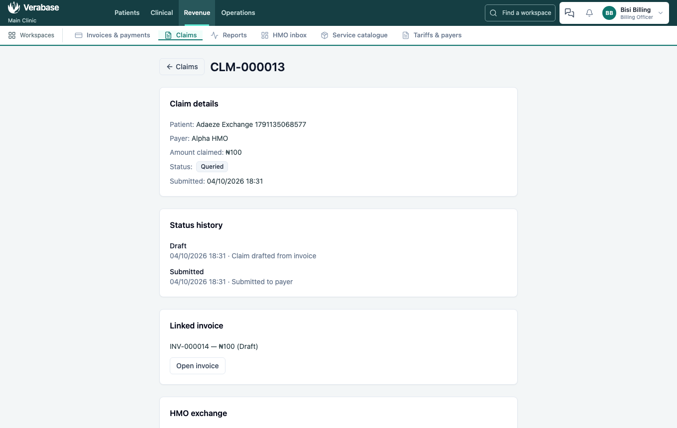
Task: Click the Status history heading
Action: (196, 225)
